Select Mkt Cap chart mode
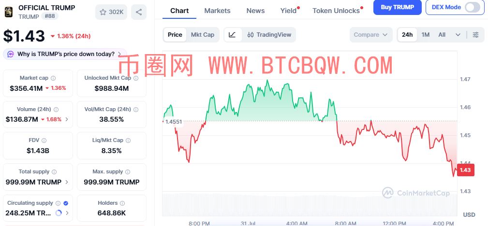This screenshot has height=226, width=488. [203, 35]
